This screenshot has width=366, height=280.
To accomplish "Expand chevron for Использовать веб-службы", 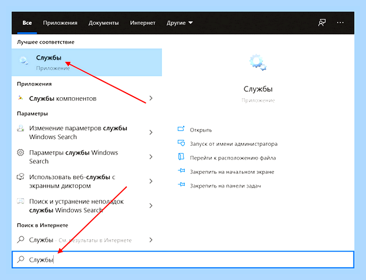I will pos(151,181).
